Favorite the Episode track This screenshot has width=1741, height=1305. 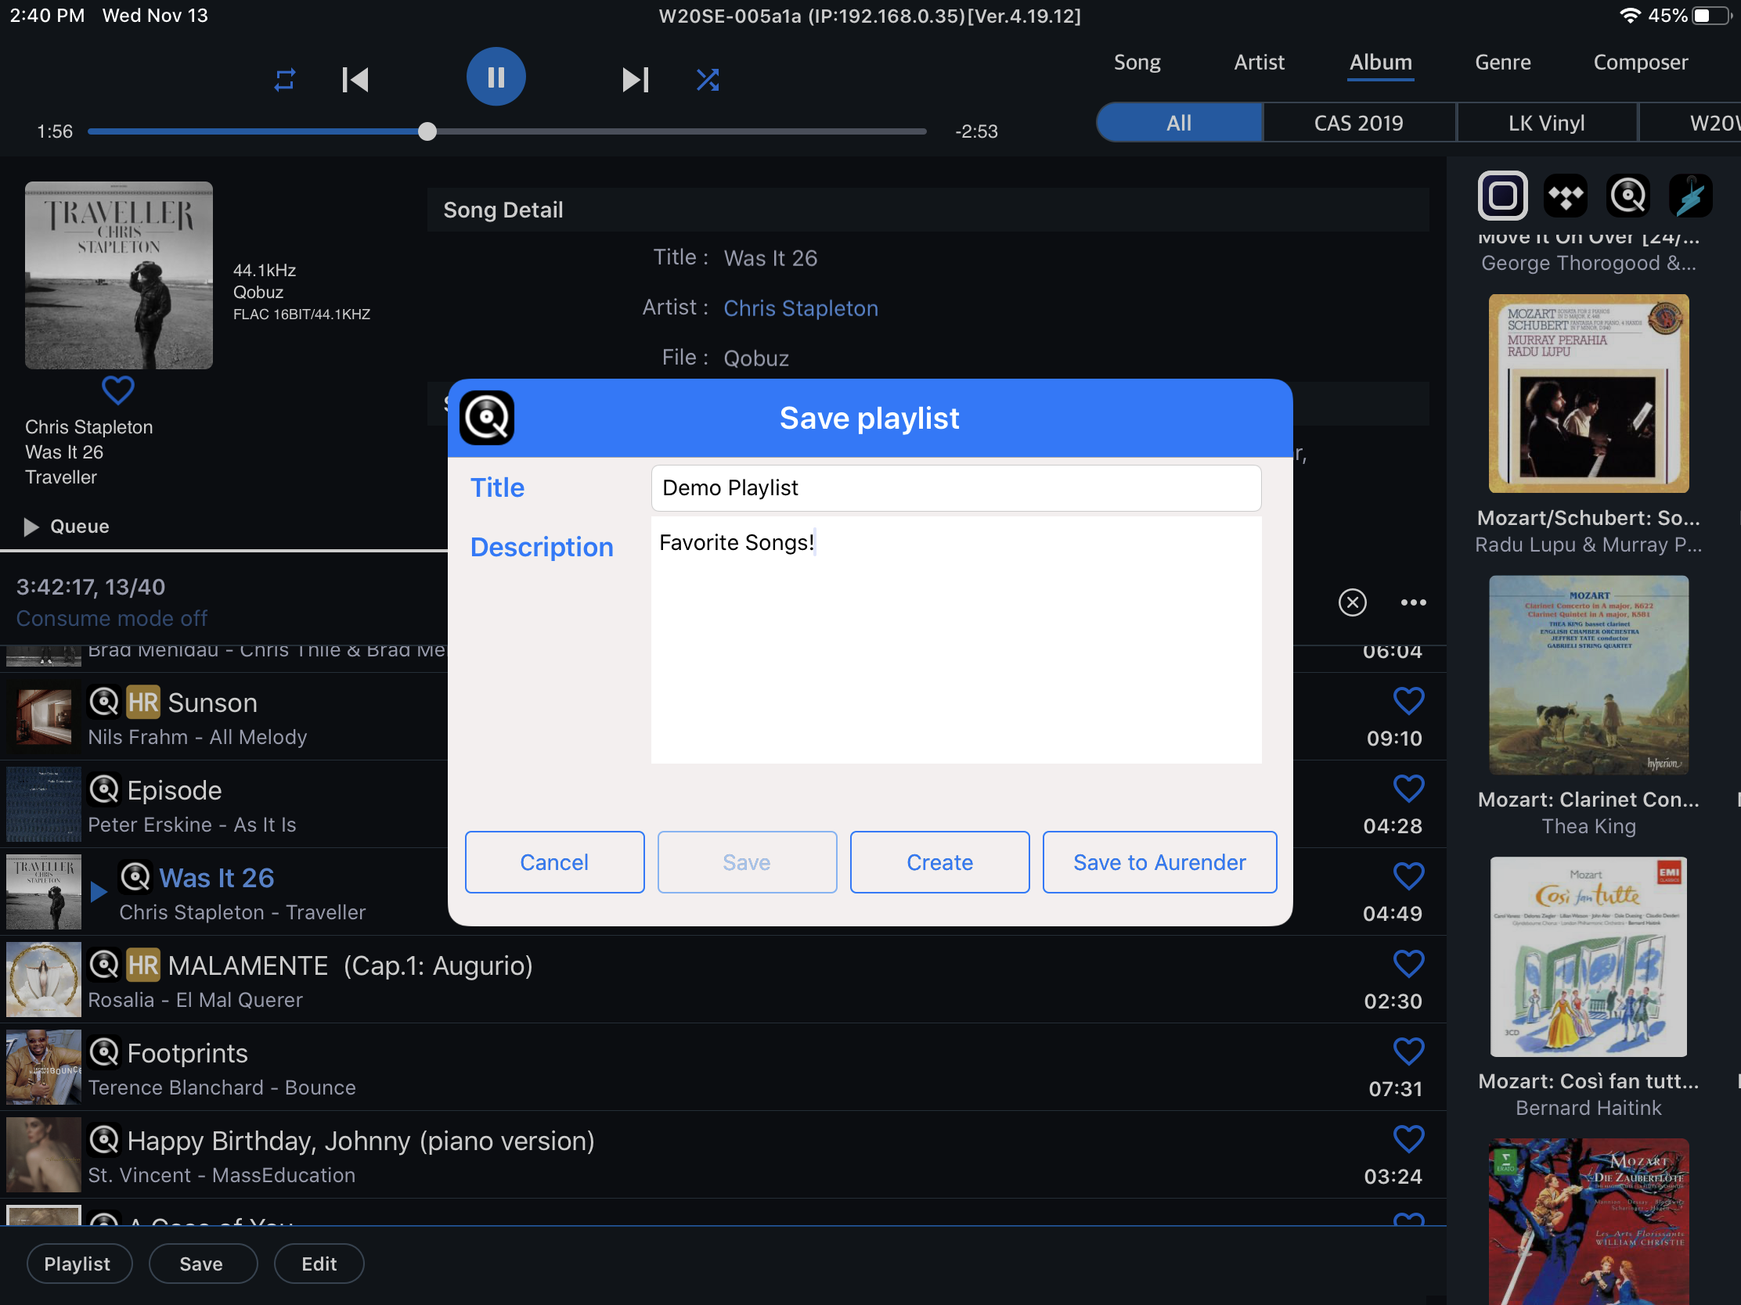pyautogui.click(x=1408, y=788)
